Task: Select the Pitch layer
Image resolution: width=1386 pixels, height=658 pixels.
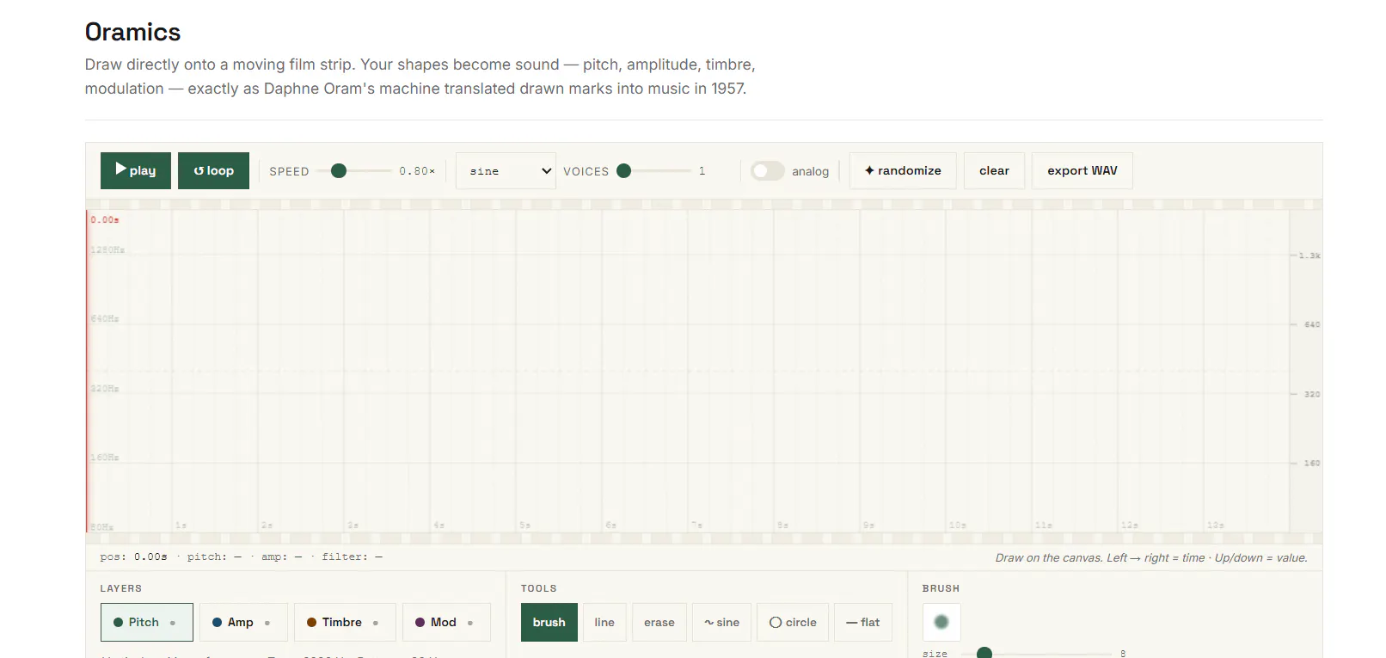Action: (x=147, y=623)
